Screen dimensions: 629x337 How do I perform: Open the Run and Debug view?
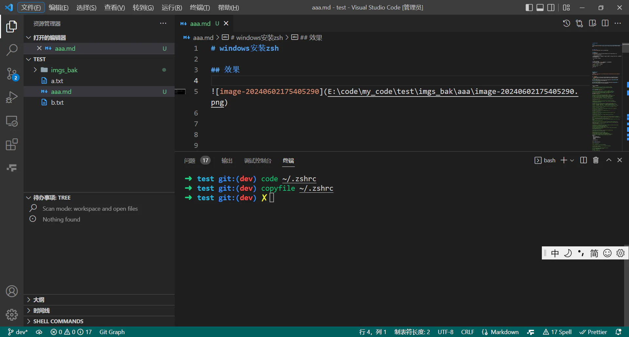coord(12,97)
